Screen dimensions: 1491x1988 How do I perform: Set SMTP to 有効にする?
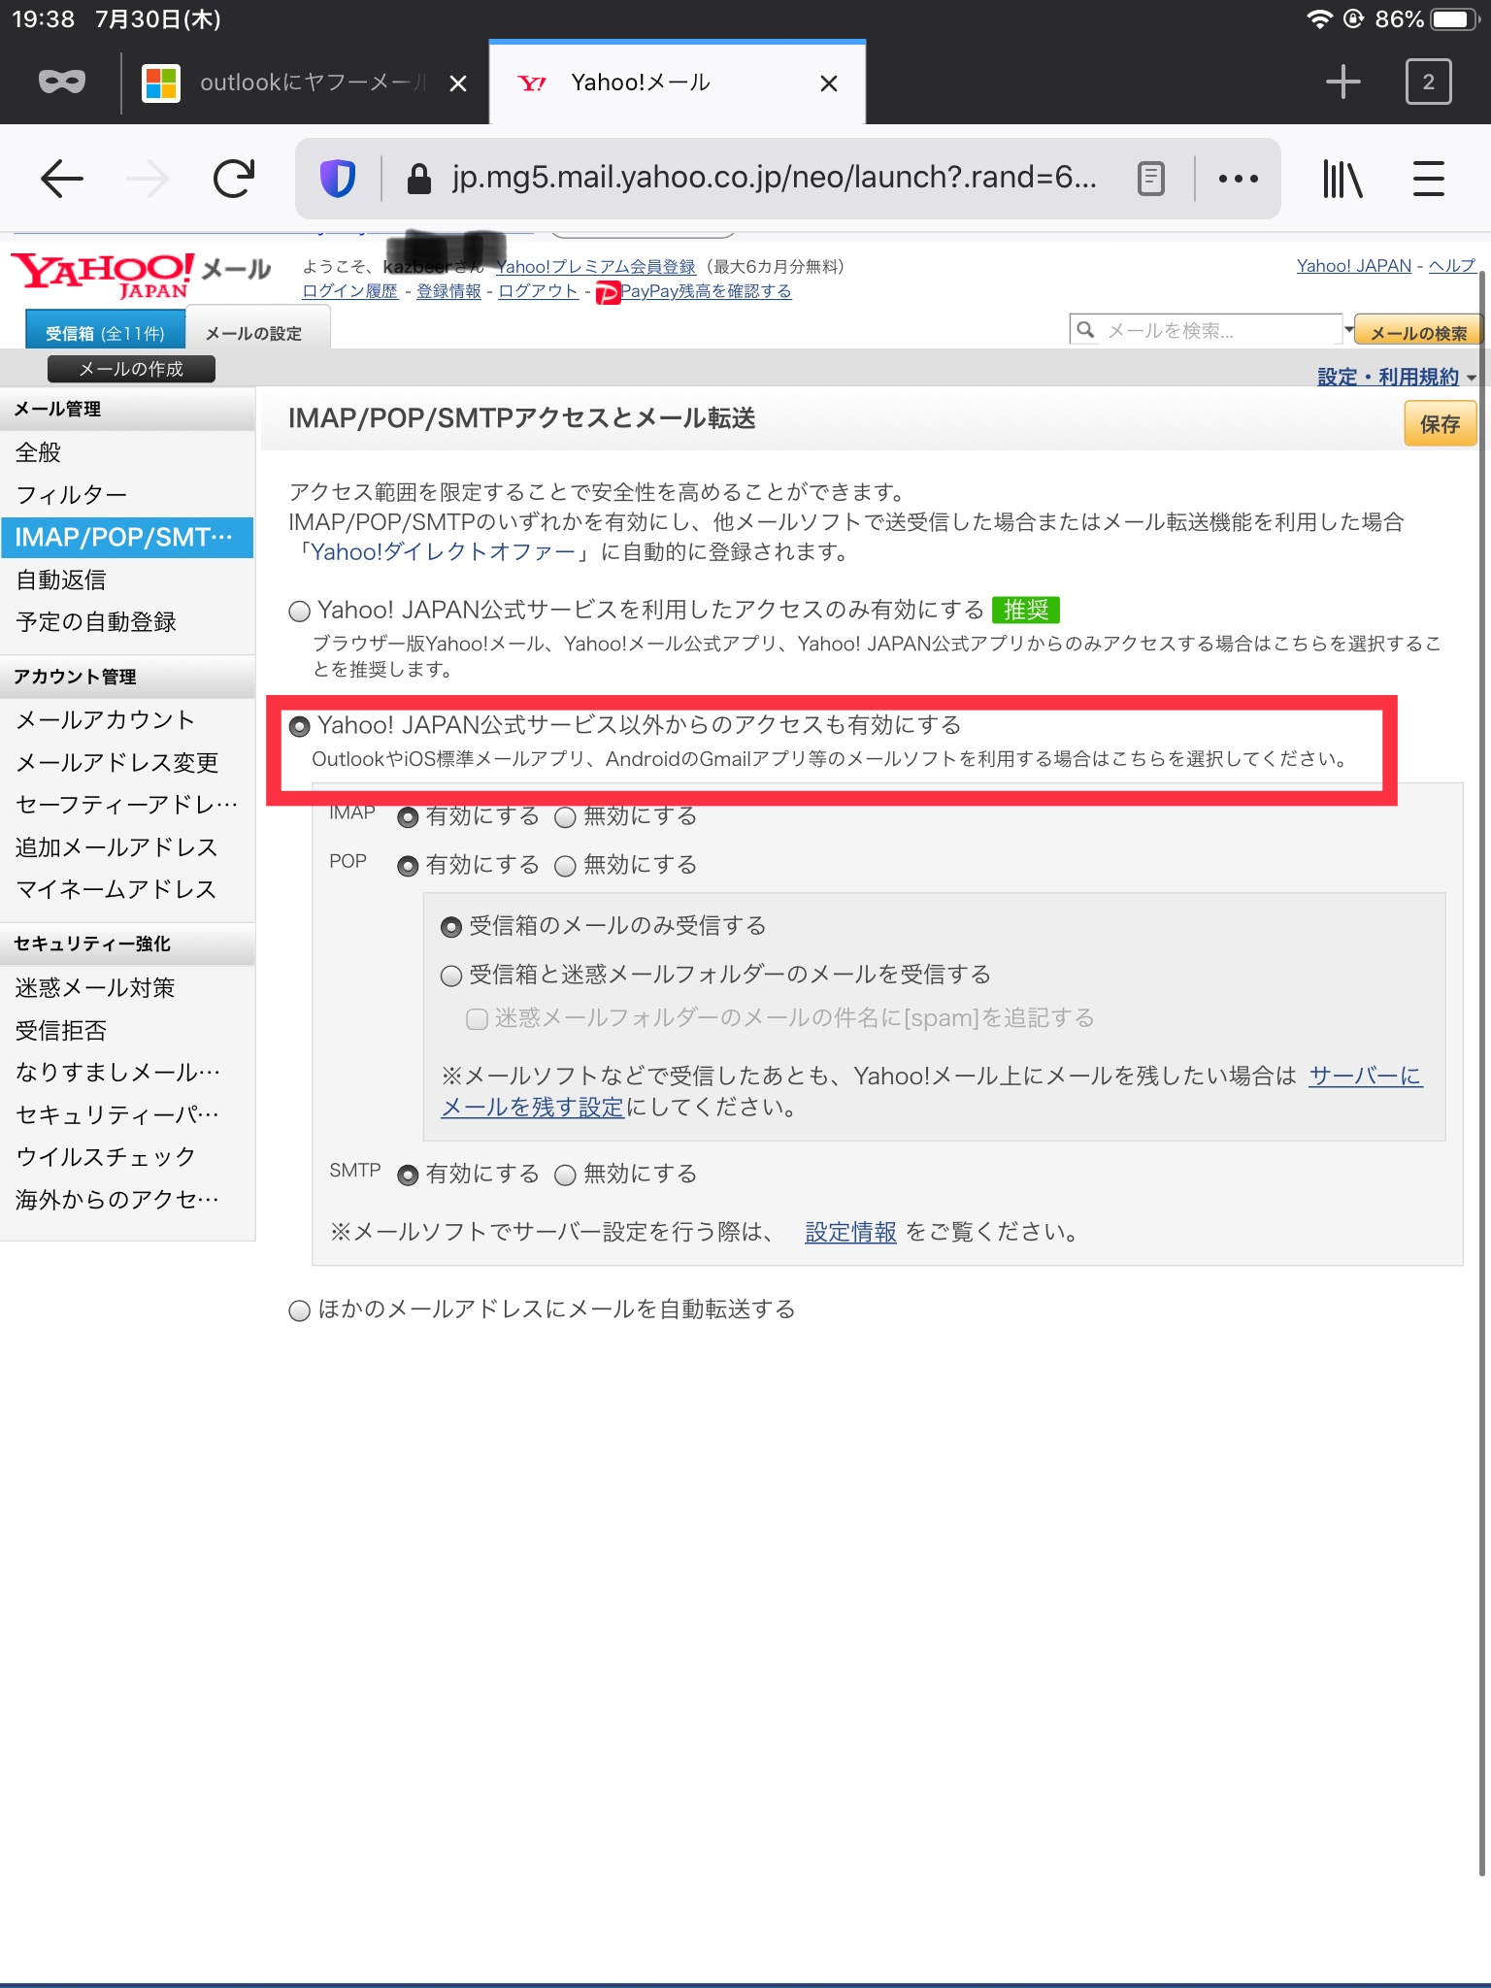(x=409, y=1176)
